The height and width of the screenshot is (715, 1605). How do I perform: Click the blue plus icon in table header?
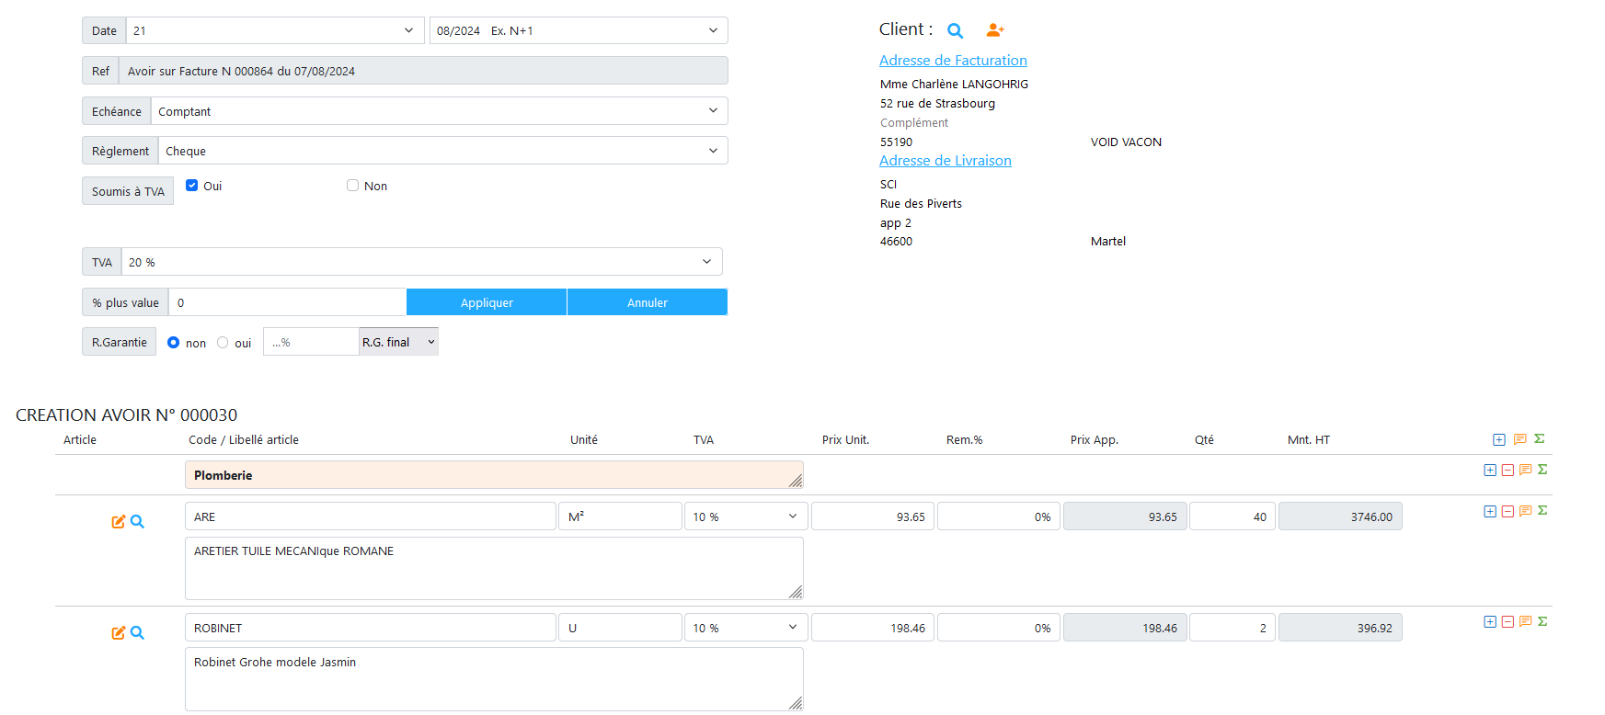pos(1499,439)
